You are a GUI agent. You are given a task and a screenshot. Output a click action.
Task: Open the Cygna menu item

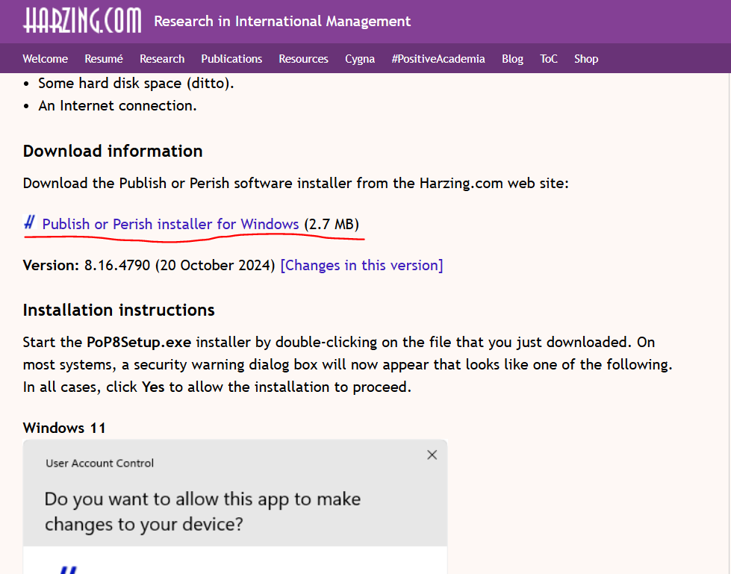pos(359,59)
